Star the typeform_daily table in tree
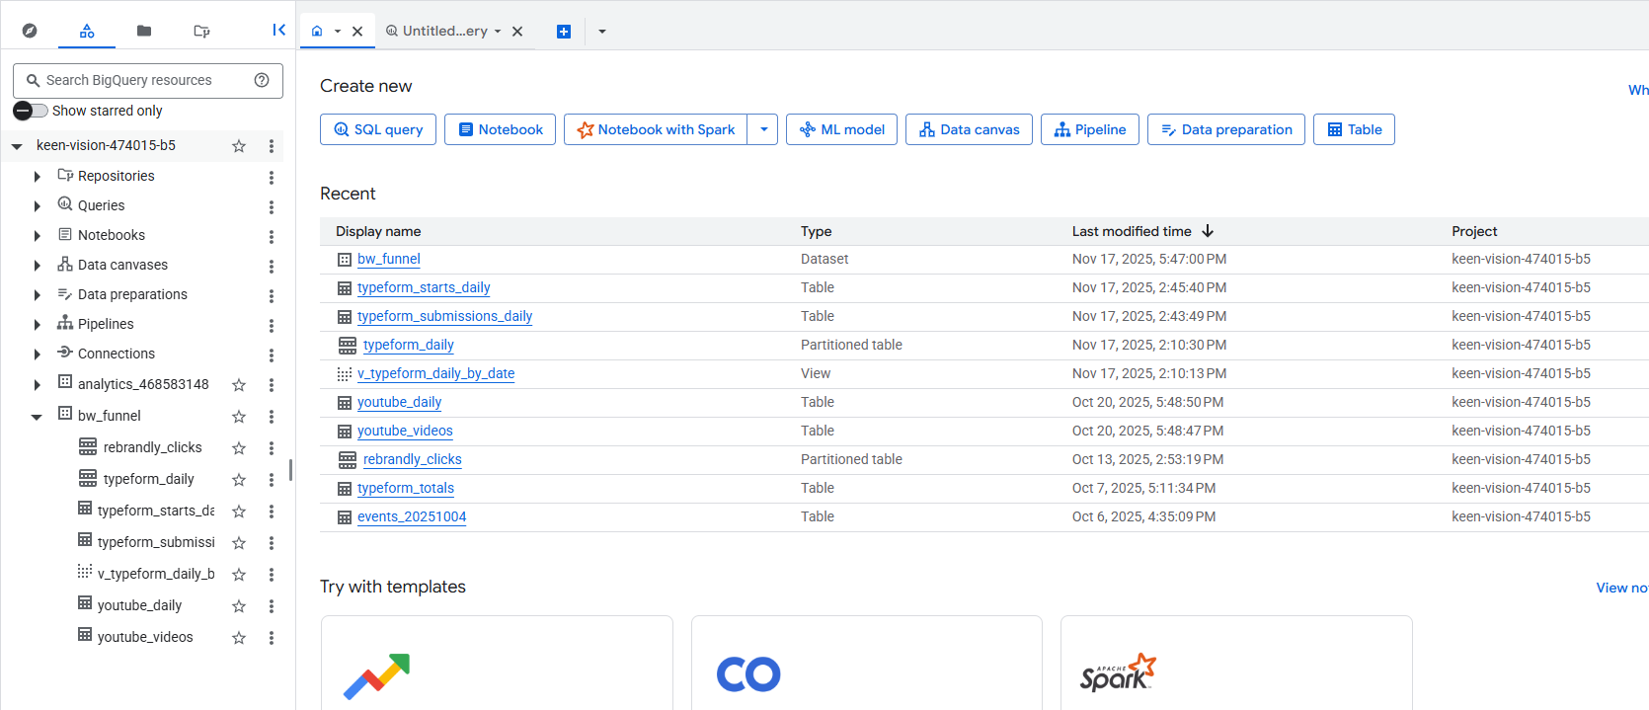The height and width of the screenshot is (710, 1649). [x=239, y=480]
